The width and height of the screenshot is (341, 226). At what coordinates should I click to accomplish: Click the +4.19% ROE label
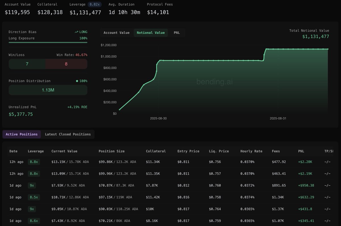point(77,107)
